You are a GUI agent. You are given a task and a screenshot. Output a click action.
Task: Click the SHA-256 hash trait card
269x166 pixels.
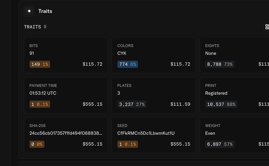point(66,135)
